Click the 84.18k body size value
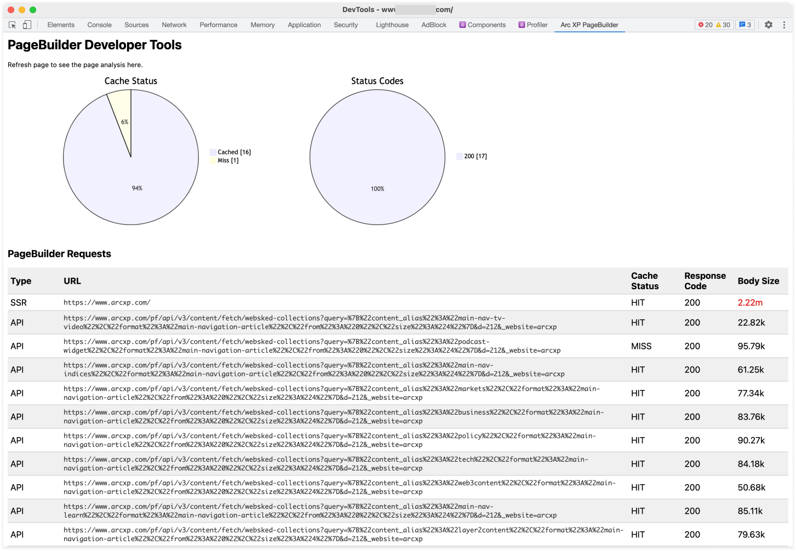This screenshot has height=551, width=796. point(751,464)
